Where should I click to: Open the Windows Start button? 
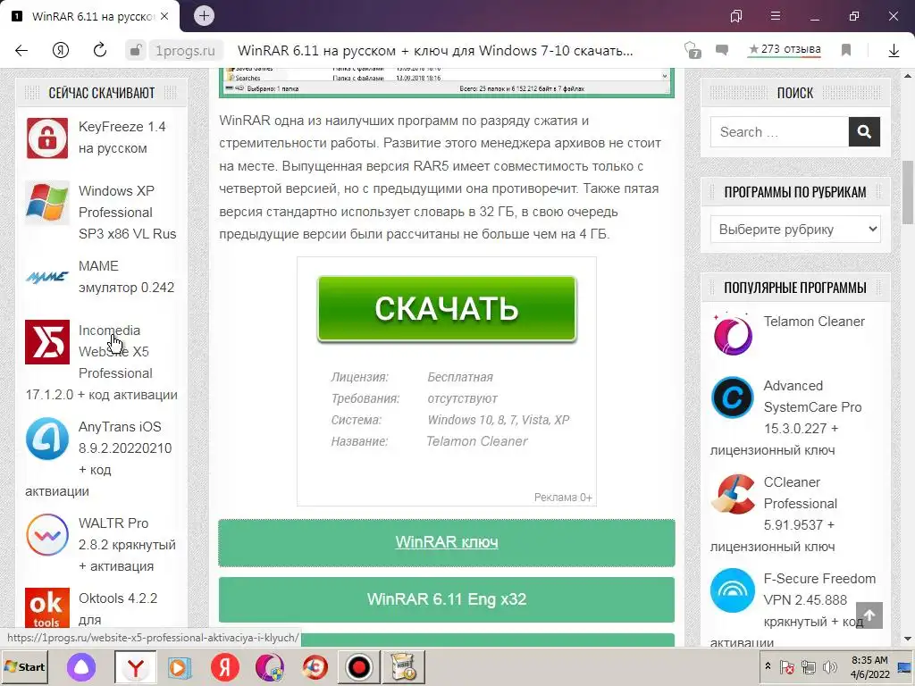(24, 666)
